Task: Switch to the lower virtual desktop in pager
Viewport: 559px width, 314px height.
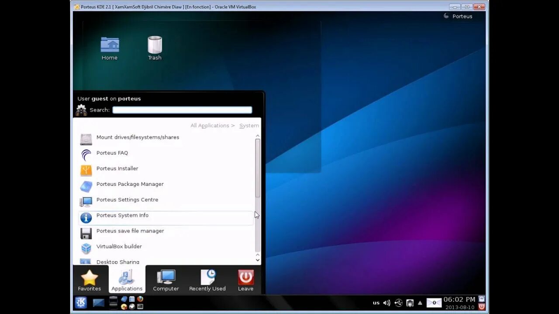Action: coord(113,306)
